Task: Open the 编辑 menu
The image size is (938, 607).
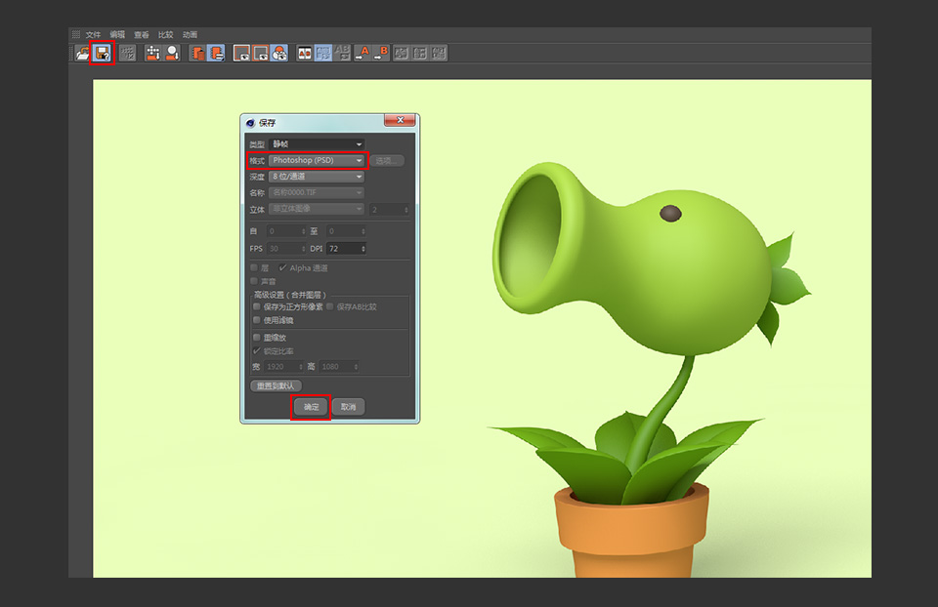Action: point(117,35)
